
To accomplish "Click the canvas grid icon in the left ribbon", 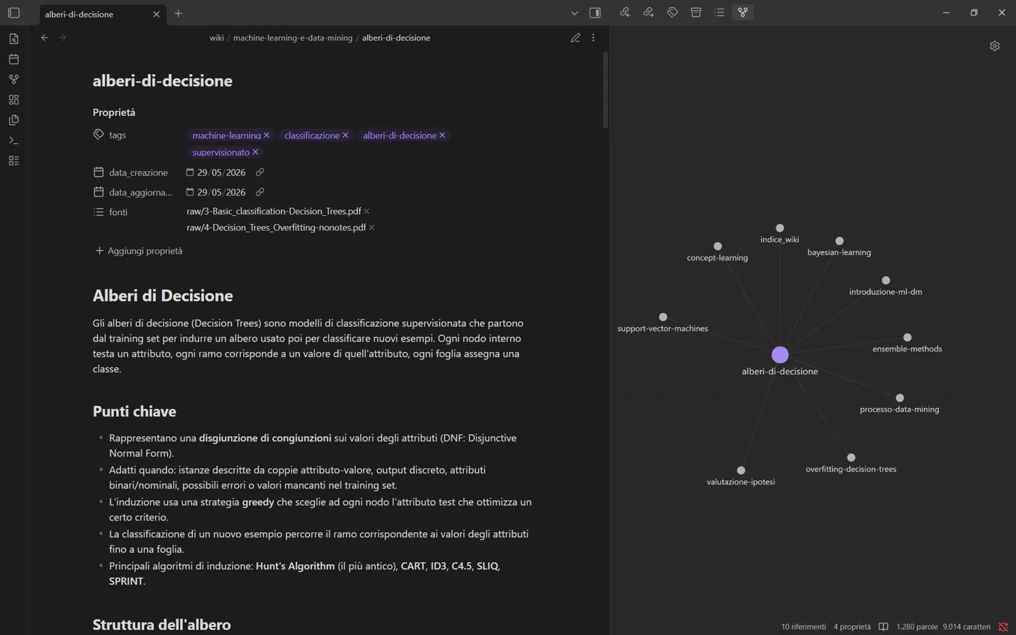I will [14, 100].
